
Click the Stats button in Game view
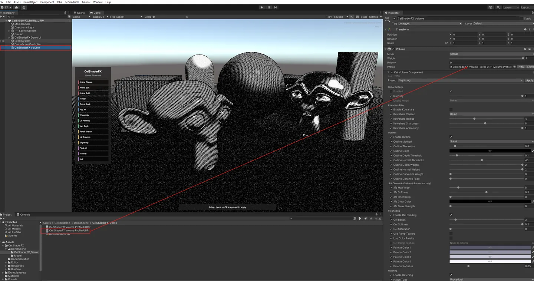364,17
